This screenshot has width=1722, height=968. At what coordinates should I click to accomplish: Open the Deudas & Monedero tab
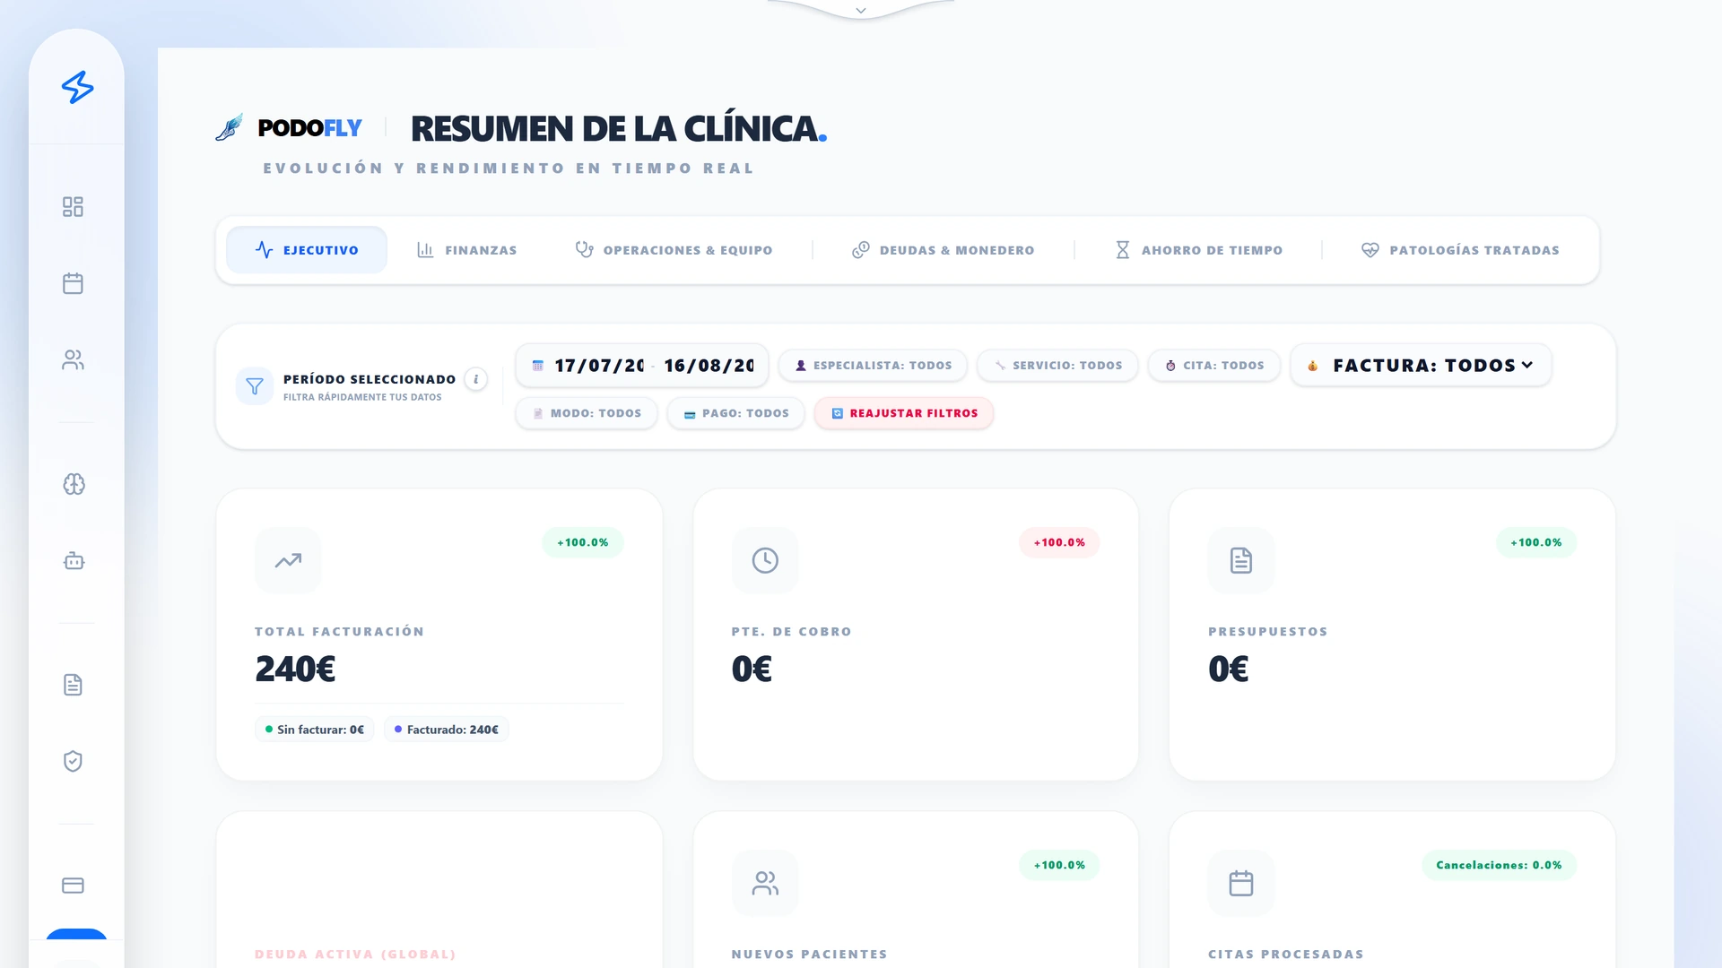click(x=943, y=250)
